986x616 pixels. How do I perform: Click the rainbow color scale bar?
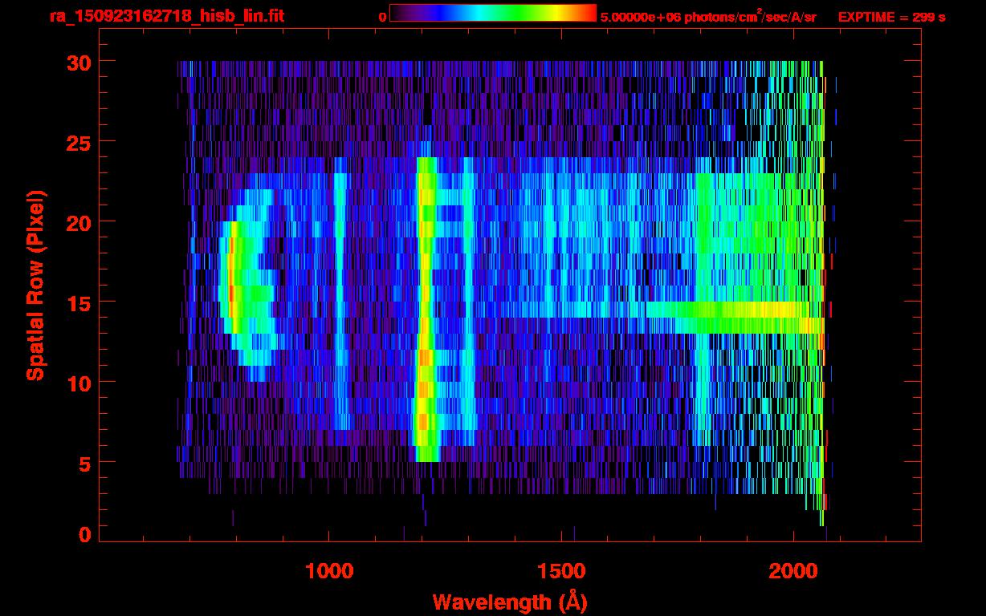[x=493, y=14]
